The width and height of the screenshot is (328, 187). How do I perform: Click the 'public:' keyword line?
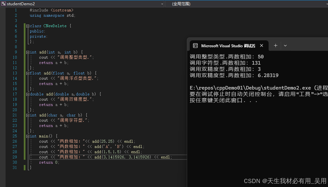pos(37,31)
